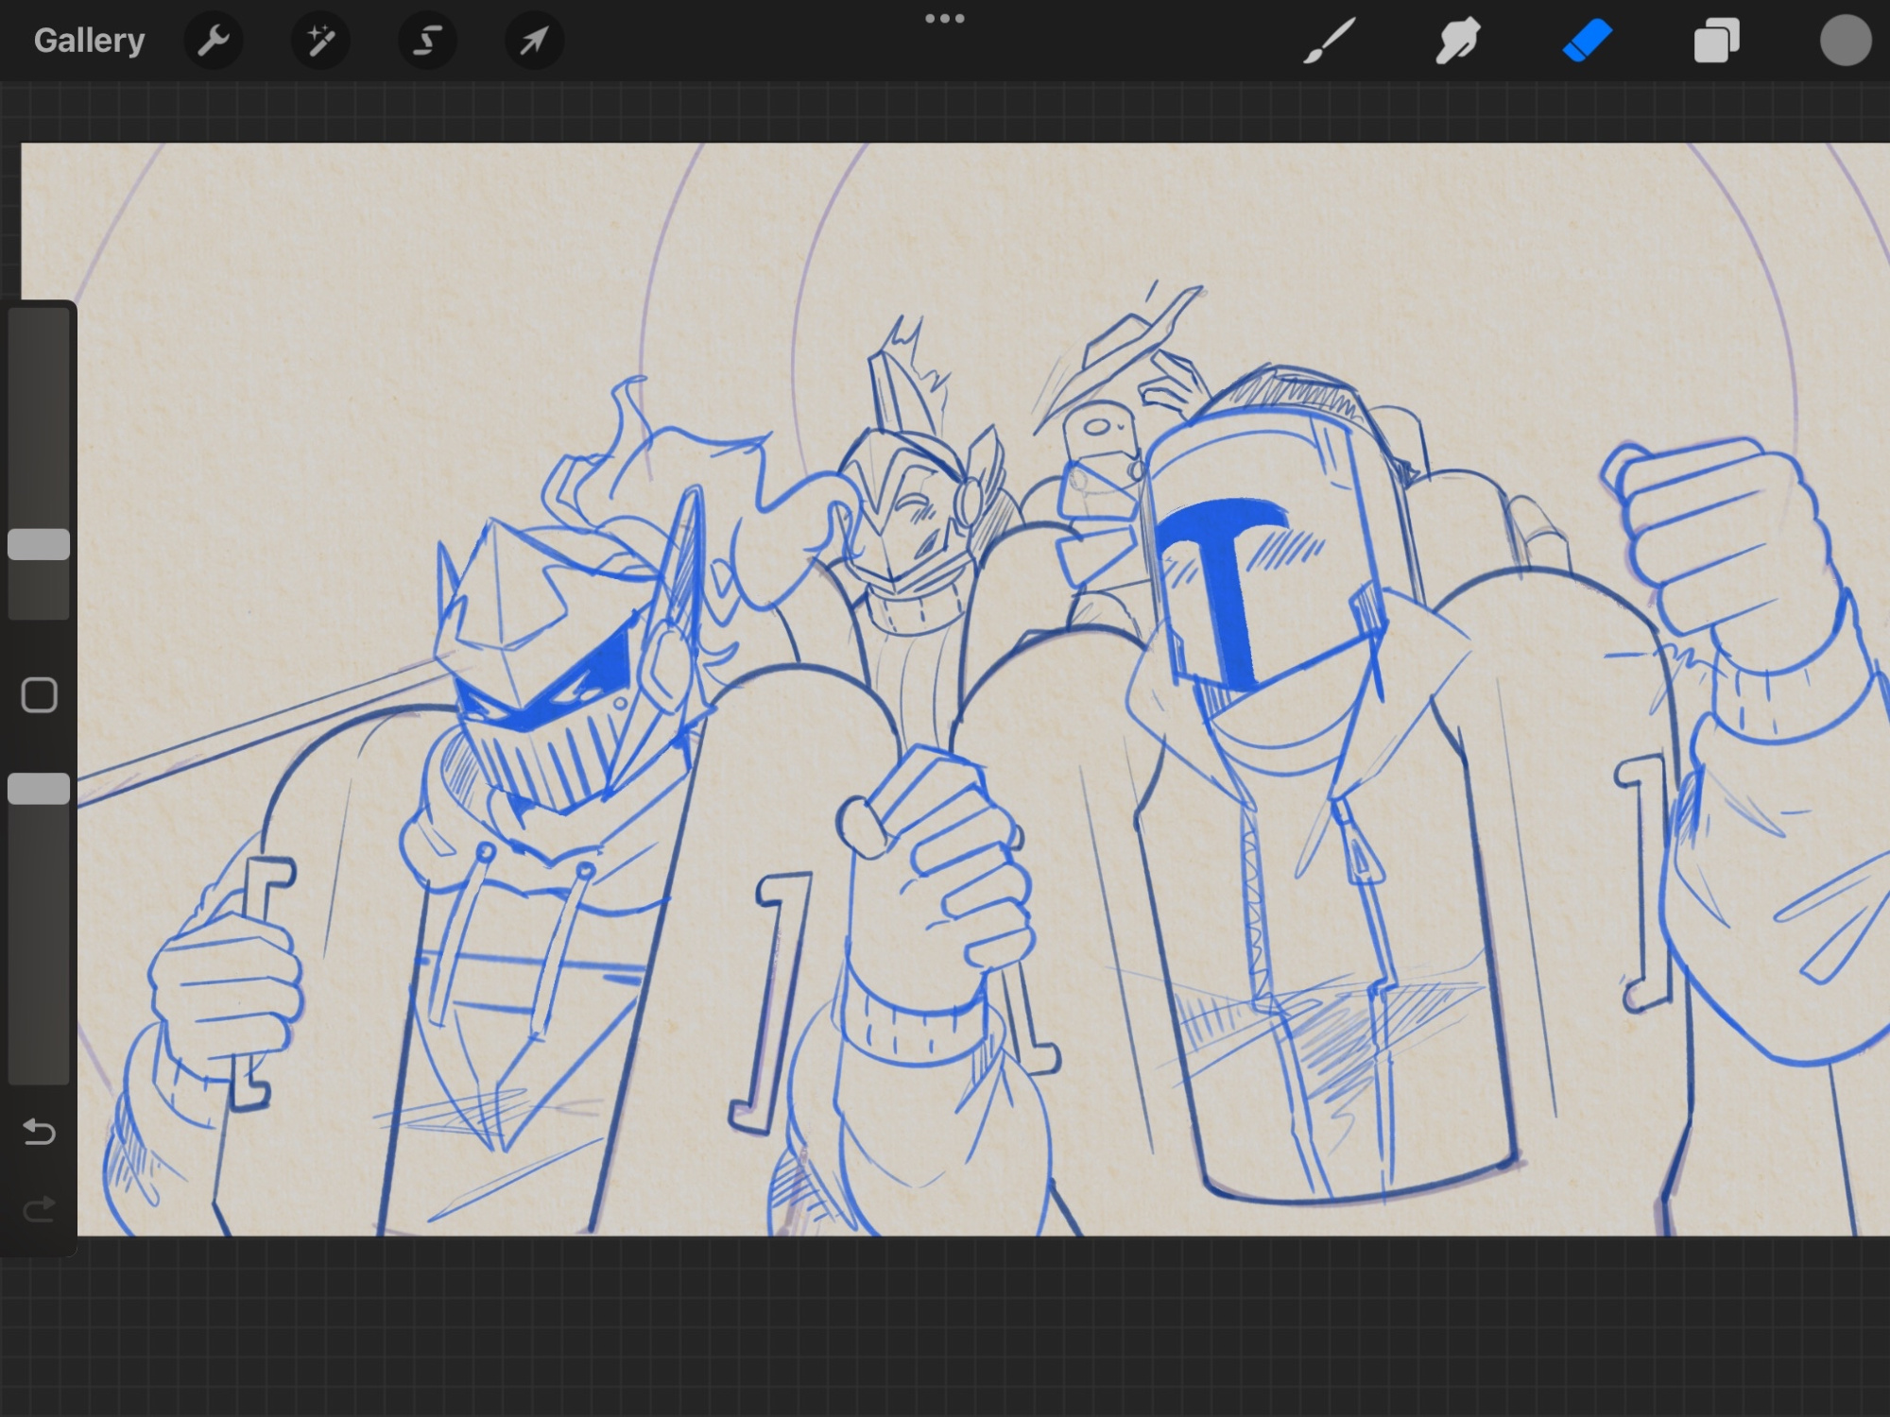
Task: Redo the last undone action
Action: (39, 1209)
